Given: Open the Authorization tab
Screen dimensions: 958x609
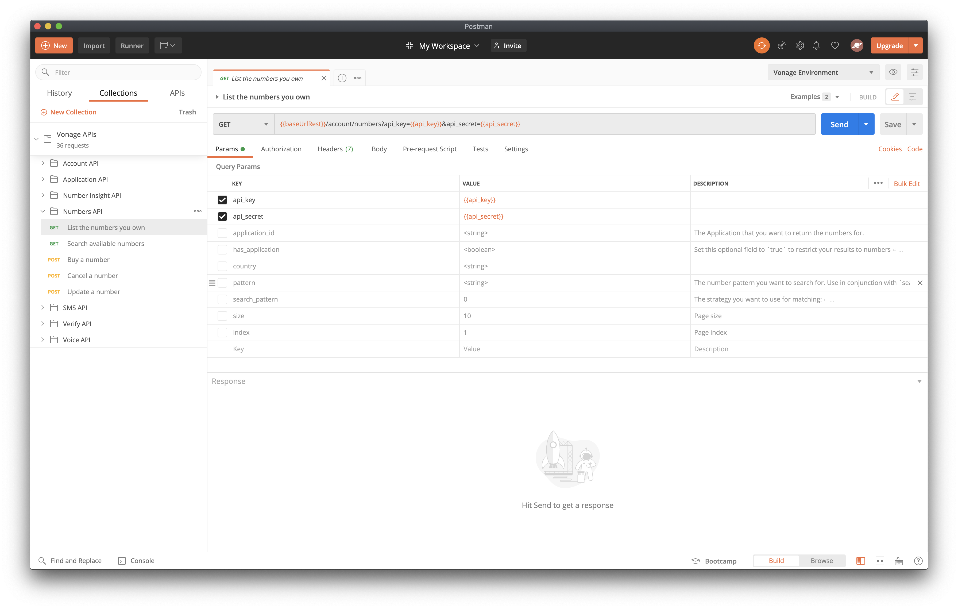Looking at the screenshot, I should coord(281,149).
